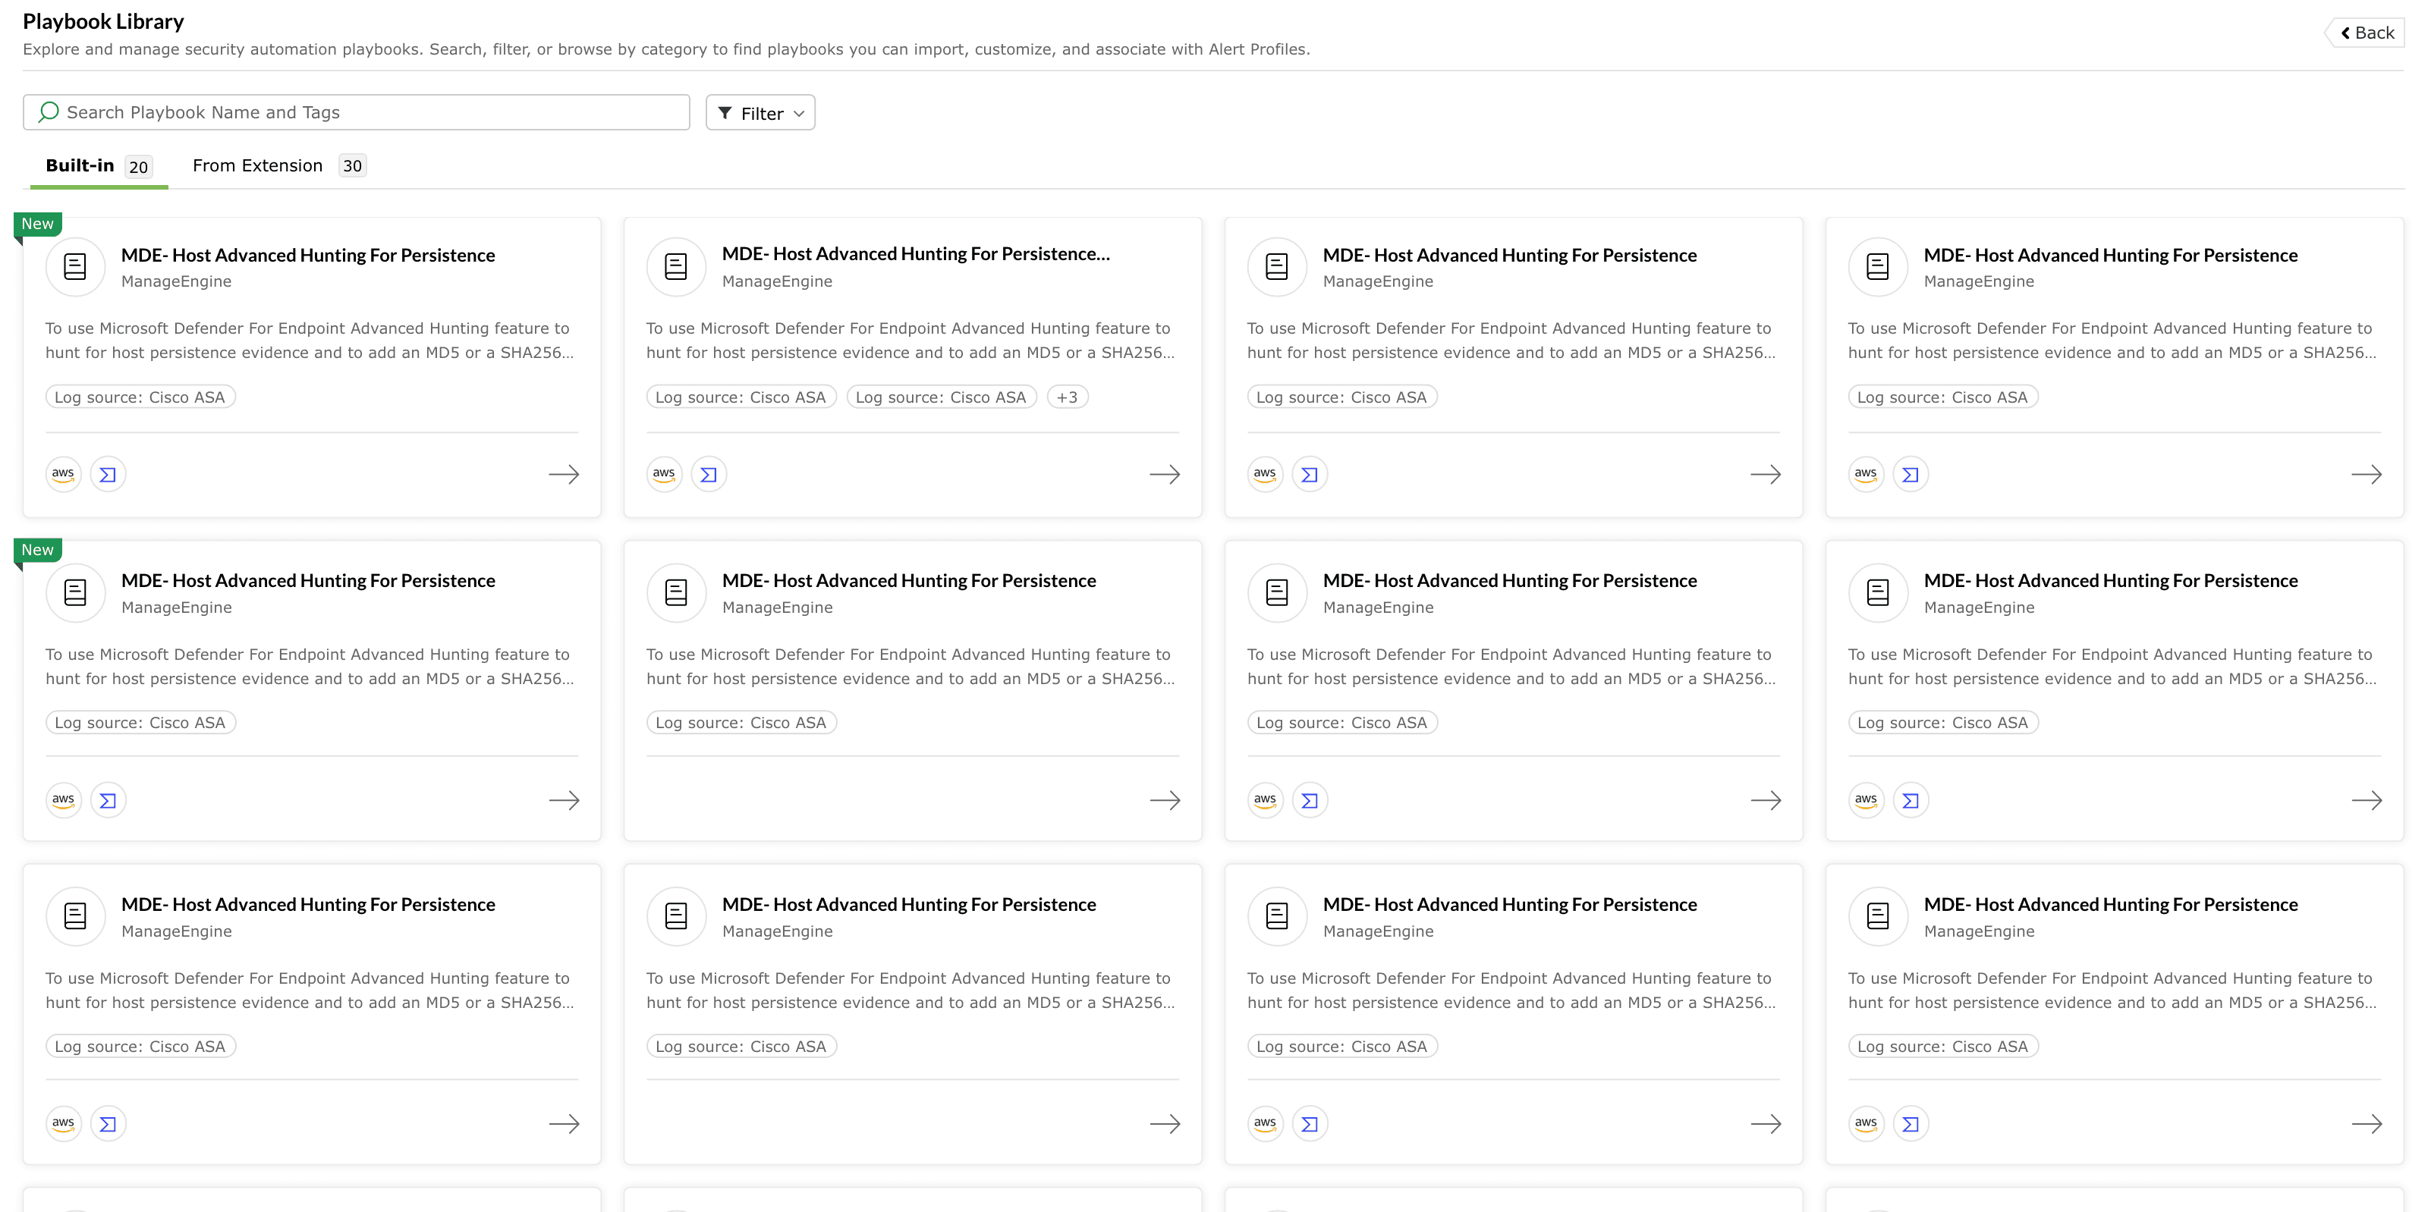Click the AWS icon on second-row fourth card
This screenshot has height=1212, width=2428.
tap(1867, 800)
